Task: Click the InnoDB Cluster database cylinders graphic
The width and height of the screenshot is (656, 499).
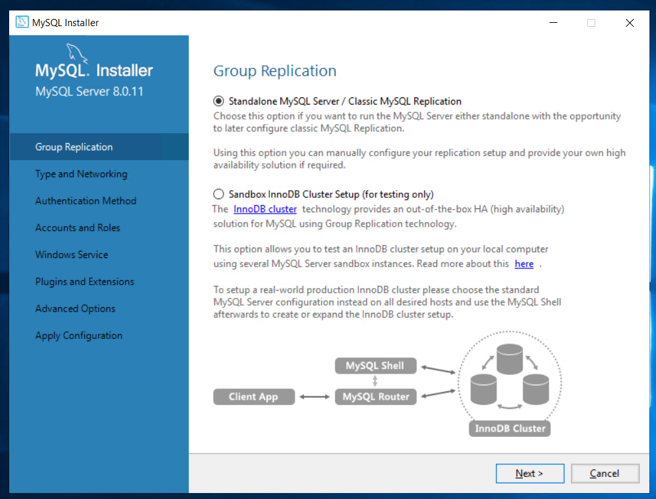Action: [510, 375]
